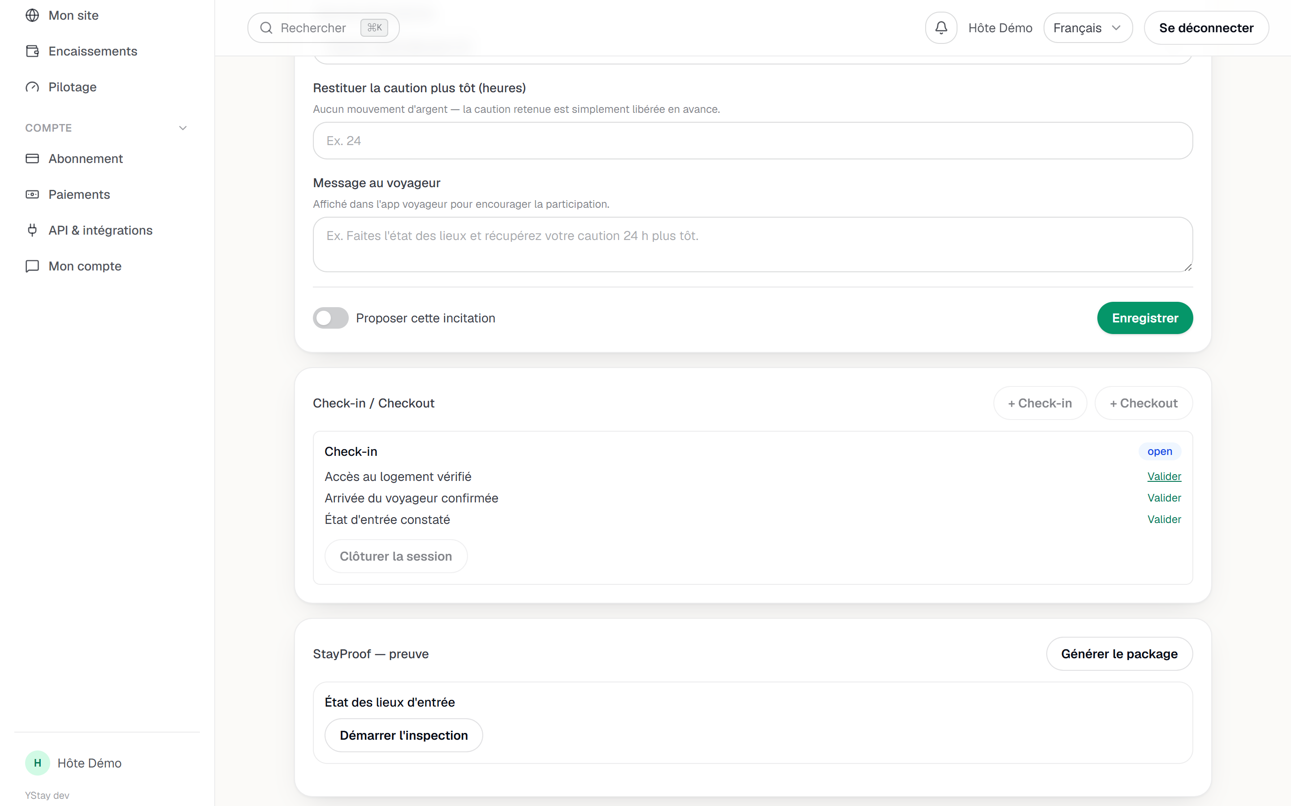Click Valider for Arrivée du voyageur confirmée

click(x=1164, y=498)
